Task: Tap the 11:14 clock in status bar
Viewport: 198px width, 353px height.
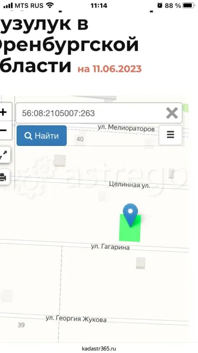Action: tap(99, 5)
